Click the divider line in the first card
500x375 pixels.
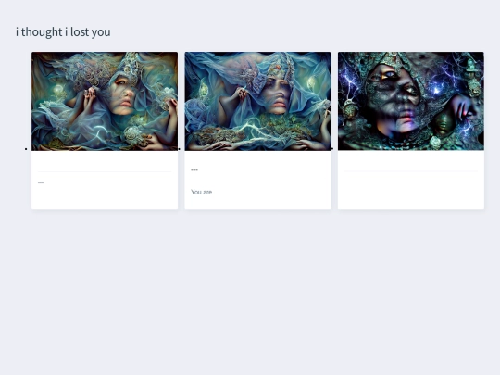click(105, 171)
